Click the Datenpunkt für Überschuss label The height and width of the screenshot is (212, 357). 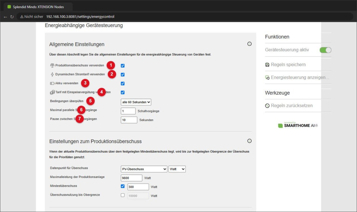(x=69, y=168)
